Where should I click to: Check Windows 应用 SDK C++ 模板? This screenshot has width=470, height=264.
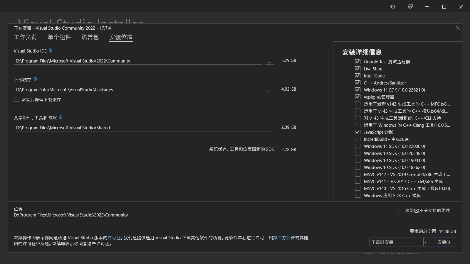(x=358, y=195)
